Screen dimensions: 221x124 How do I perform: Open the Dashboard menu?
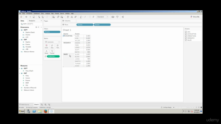[37, 14]
